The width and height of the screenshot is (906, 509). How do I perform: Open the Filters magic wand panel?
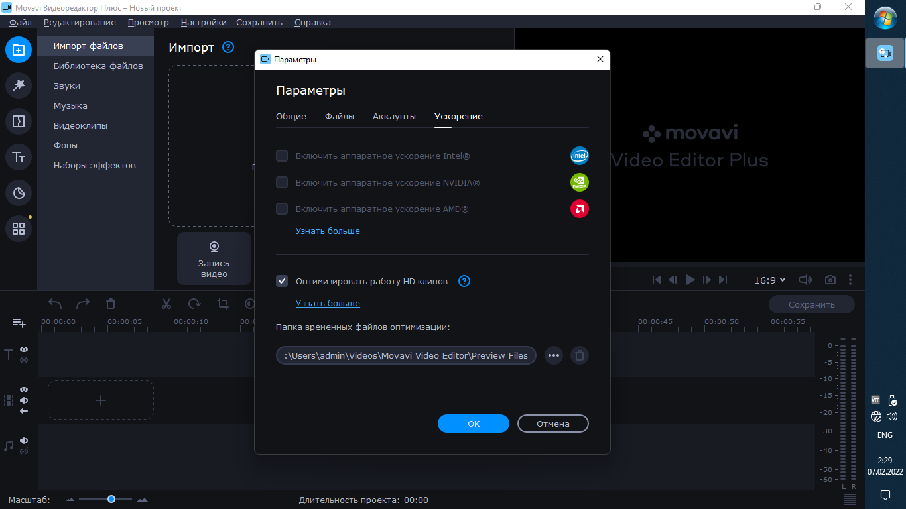19,85
